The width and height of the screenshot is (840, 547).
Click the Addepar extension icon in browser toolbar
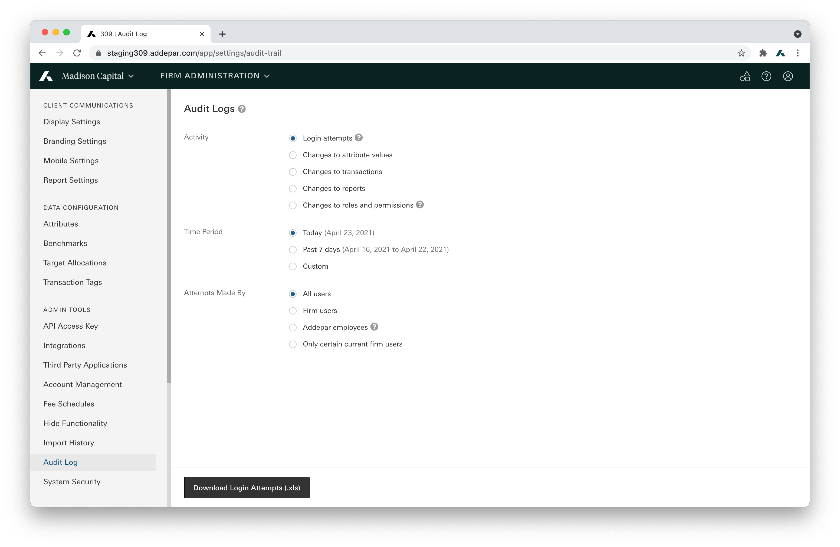point(780,53)
